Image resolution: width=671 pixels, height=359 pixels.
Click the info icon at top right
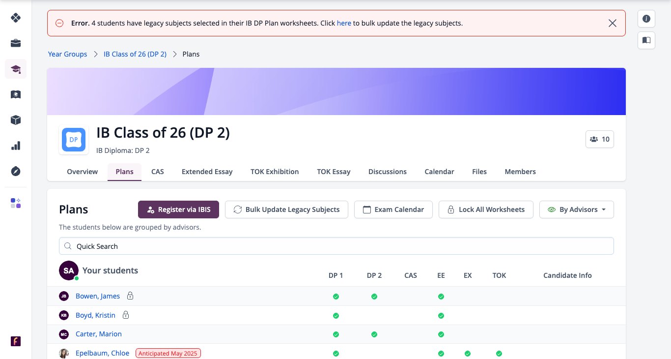click(646, 19)
